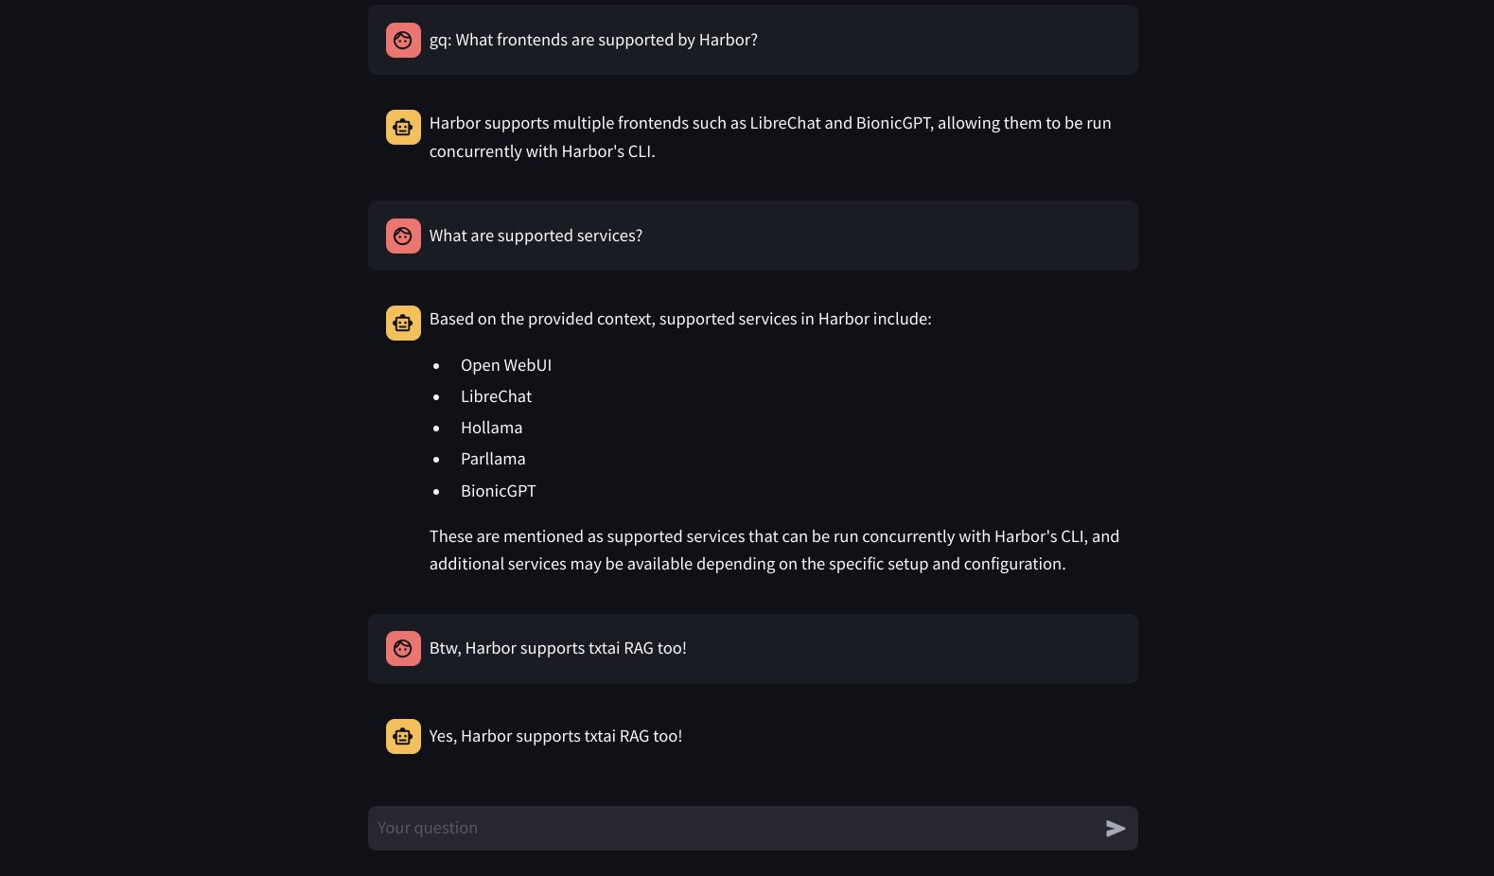1494x876 pixels.
Task: Click the "BionicGPT" bullet item
Action: 499,491
